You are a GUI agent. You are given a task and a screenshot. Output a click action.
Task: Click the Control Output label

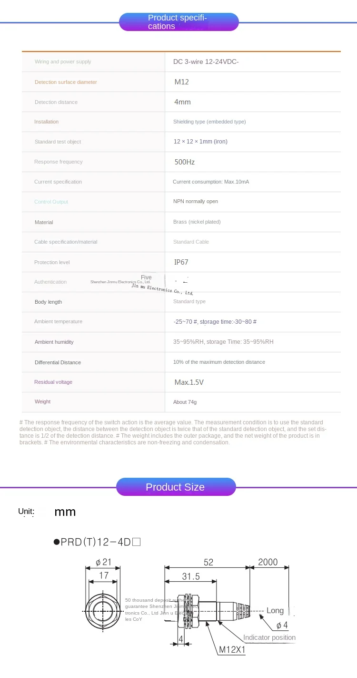click(51, 202)
